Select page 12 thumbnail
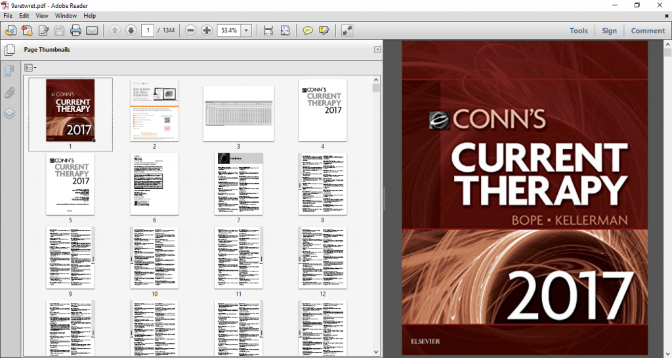 pos(323,258)
